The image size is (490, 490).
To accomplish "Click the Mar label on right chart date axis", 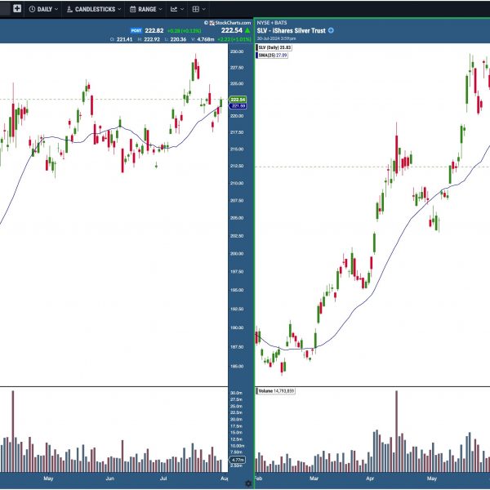I will point(314,479).
